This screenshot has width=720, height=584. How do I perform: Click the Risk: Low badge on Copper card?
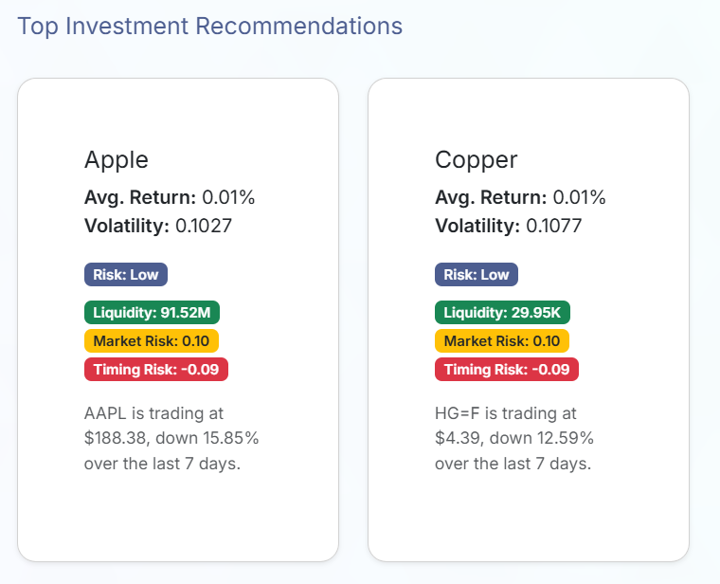click(477, 275)
